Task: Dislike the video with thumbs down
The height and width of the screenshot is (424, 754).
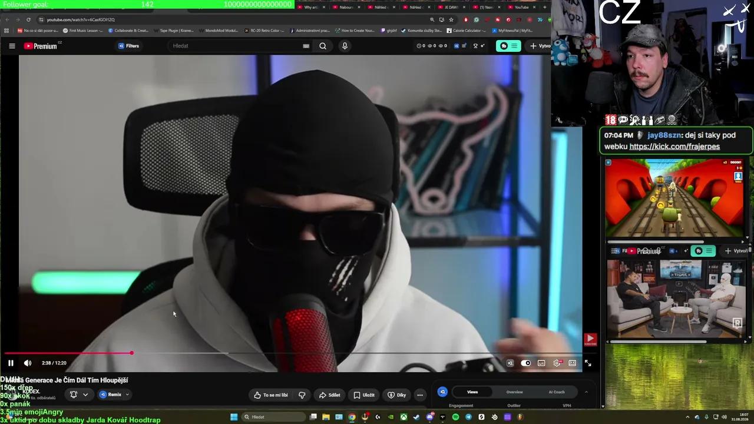Action: click(302, 395)
